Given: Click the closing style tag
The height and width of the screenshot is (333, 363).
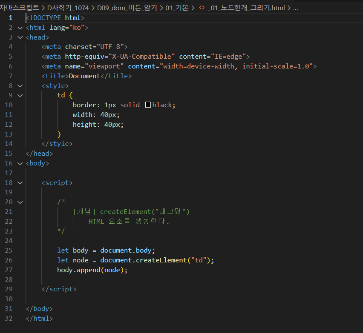Looking at the screenshot, I should [57, 144].
